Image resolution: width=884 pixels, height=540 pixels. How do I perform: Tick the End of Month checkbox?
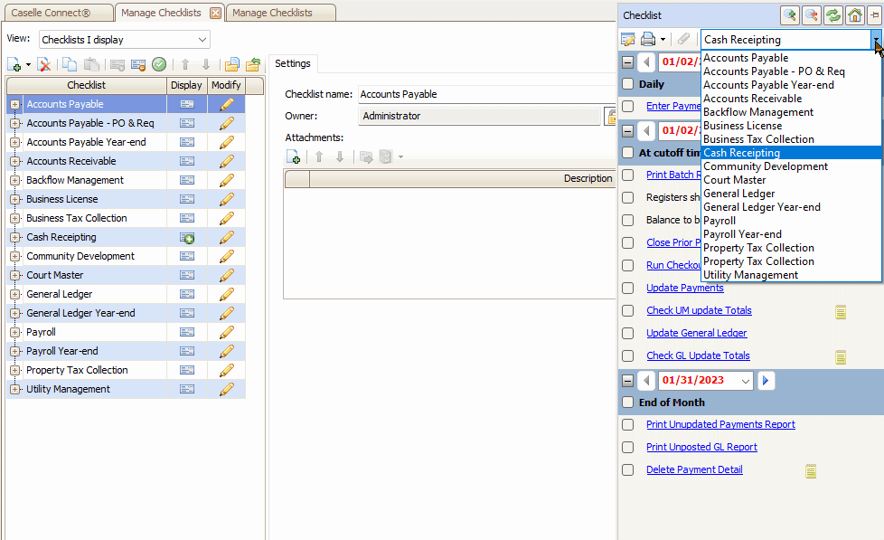[627, 403]
